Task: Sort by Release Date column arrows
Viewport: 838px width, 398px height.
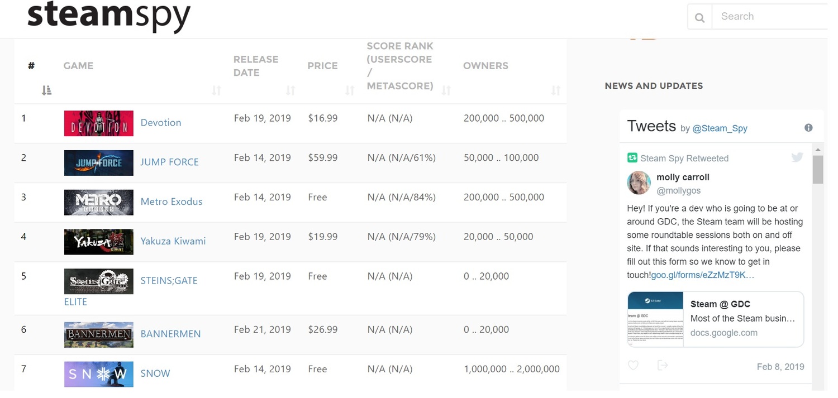Action: [x=291, y=90]
